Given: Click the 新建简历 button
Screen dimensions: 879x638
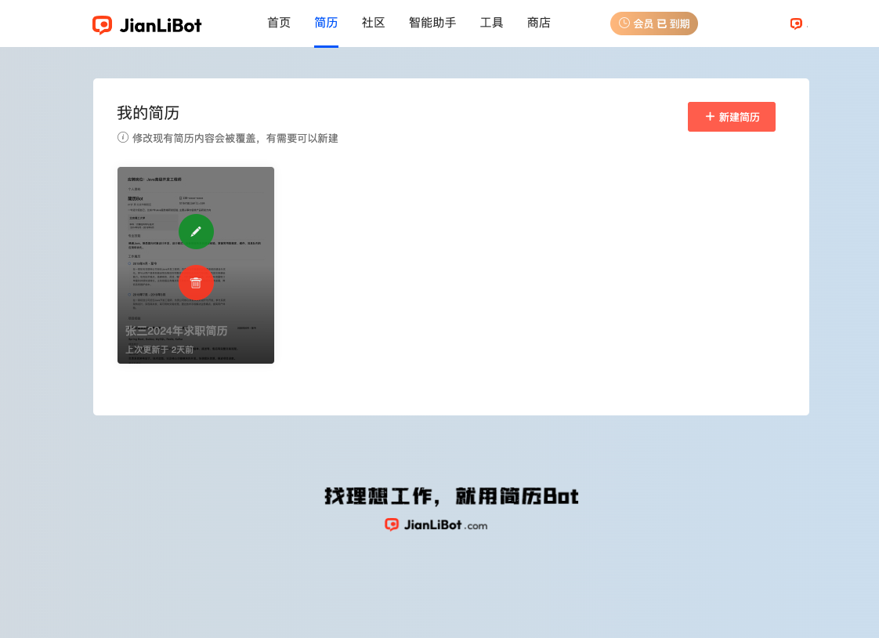Looking at the screenshot, I should pos(732,116).
